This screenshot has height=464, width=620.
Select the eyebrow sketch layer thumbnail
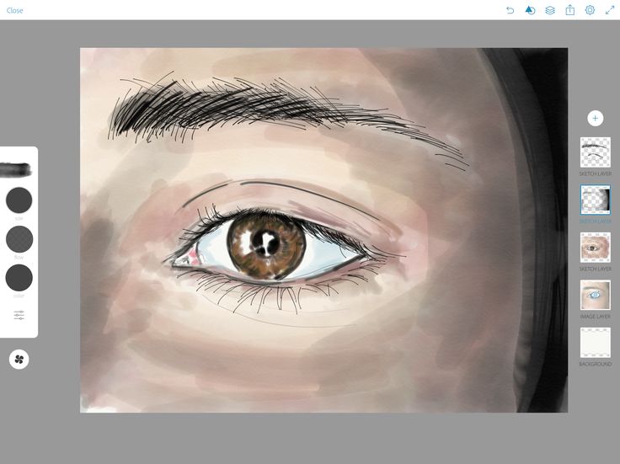click(595, 152)
